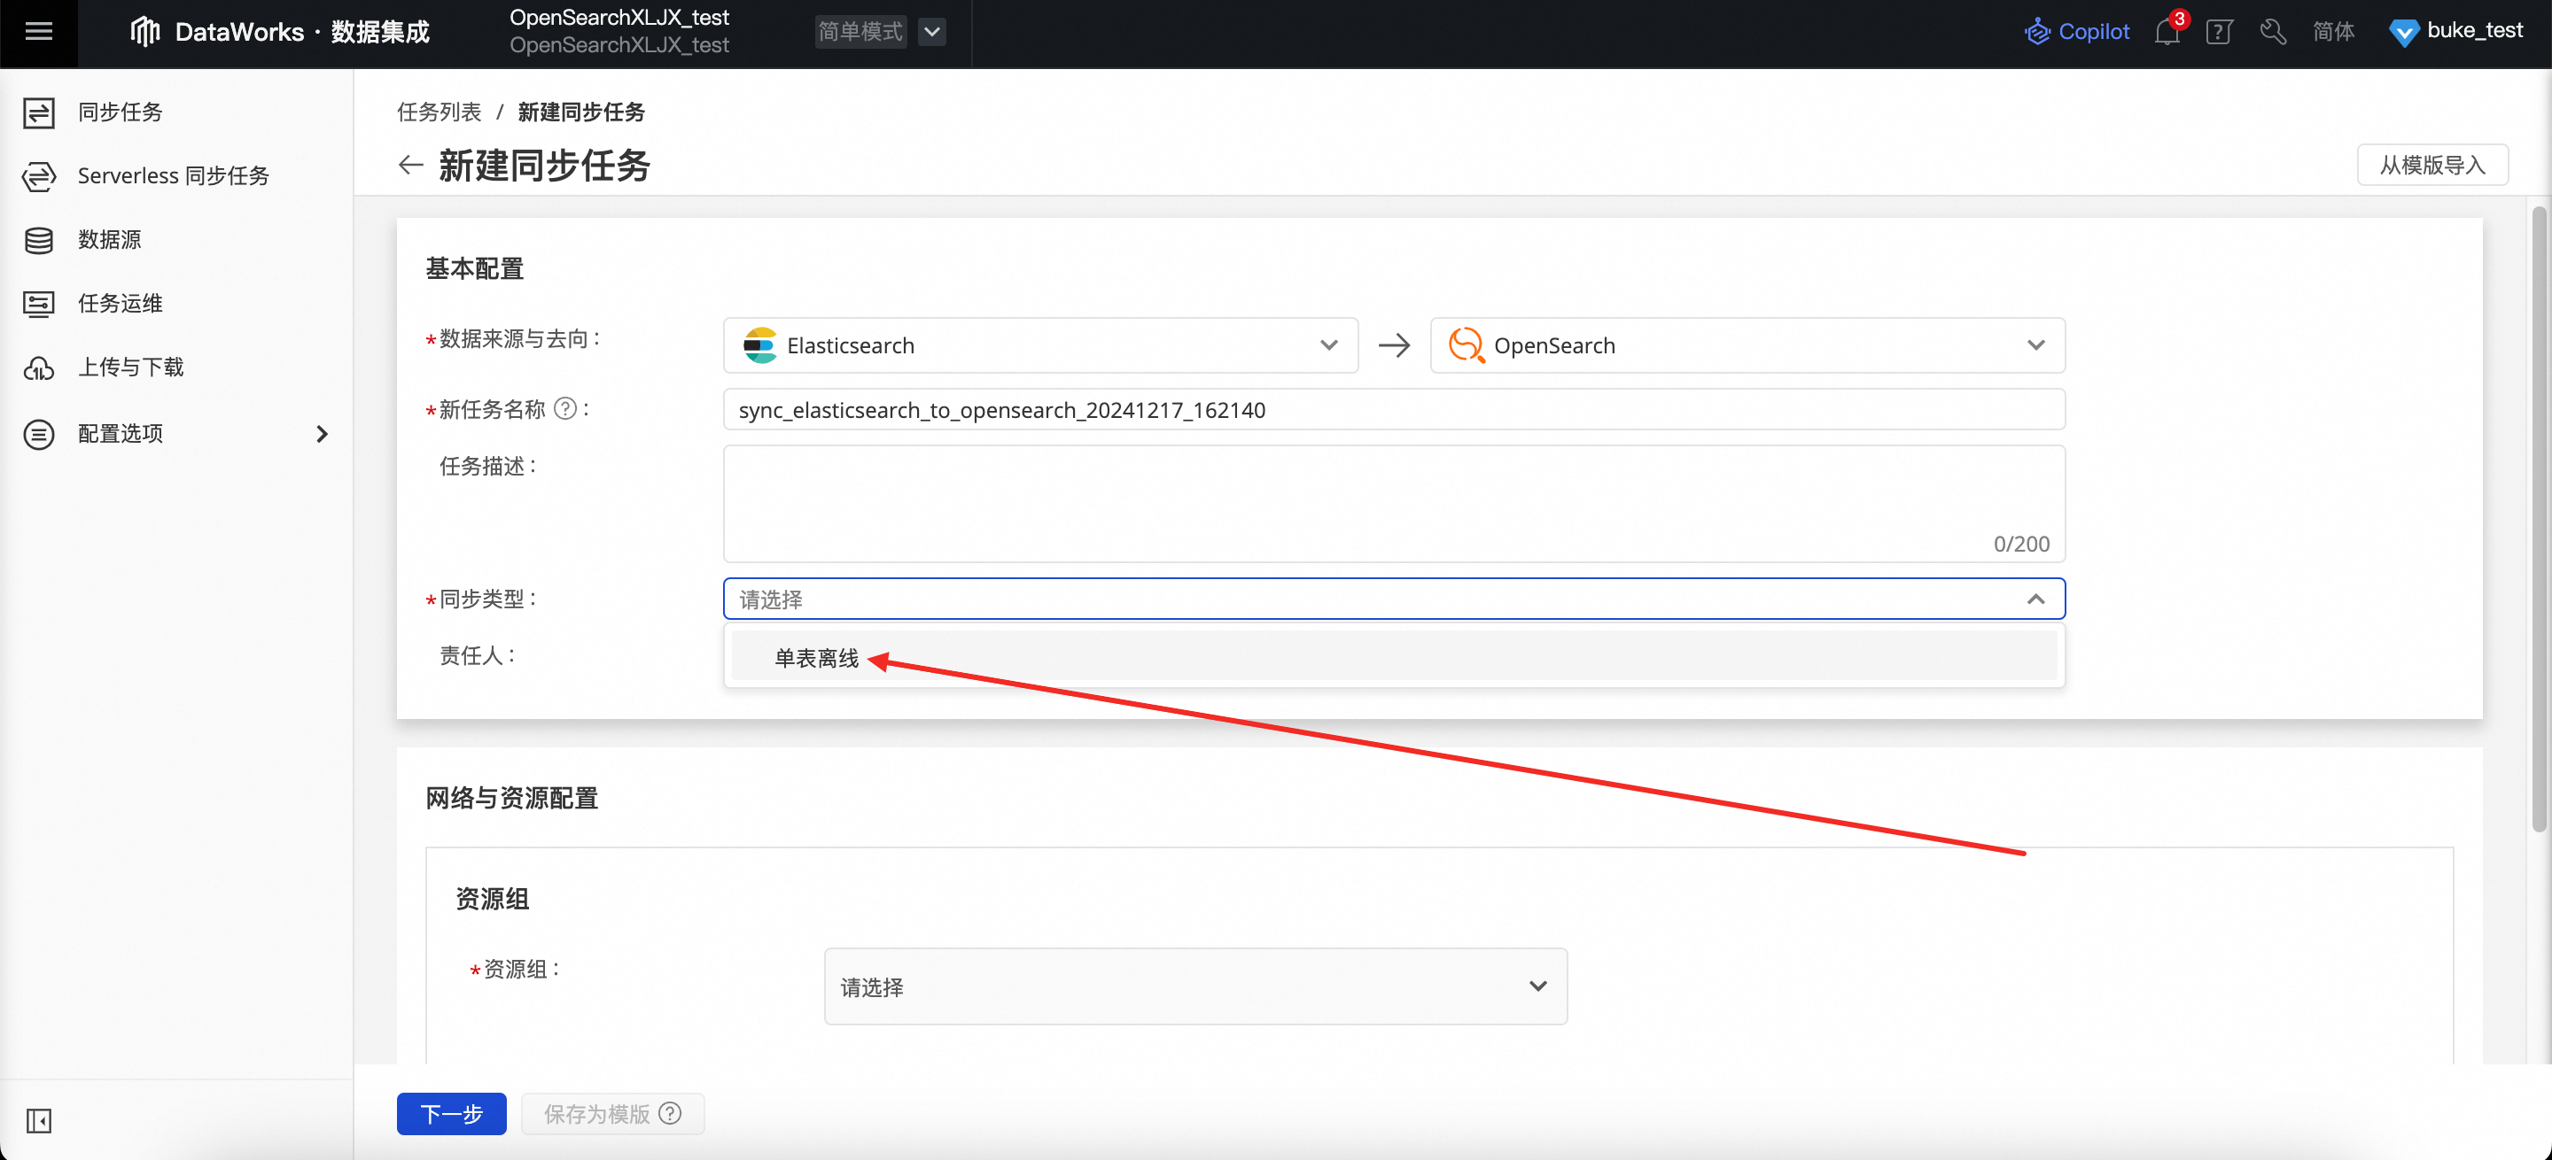Click the 简单模式 label

(860, 32)
